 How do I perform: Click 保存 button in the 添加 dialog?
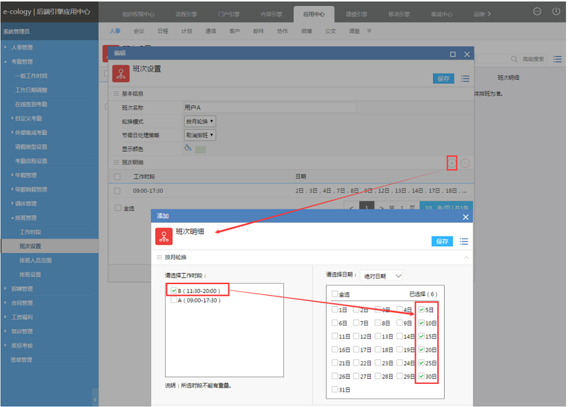click(442, 242)
